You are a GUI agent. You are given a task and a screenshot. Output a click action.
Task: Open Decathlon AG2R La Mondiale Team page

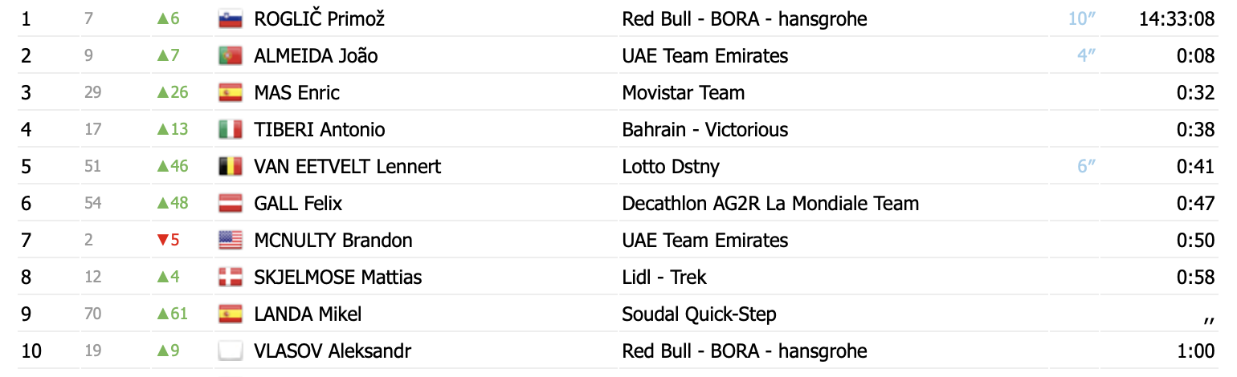coord(770,203)
